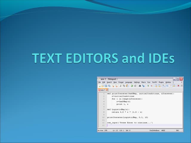
Task: Place cursor on empty line 13 in editor
Action: (134, 125)
